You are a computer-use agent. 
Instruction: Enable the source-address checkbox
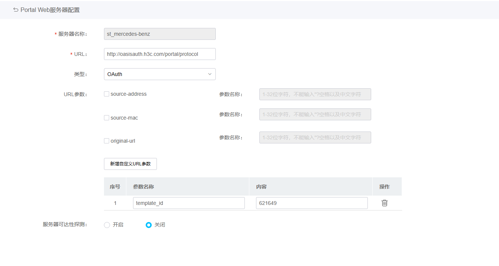[107, 94]
